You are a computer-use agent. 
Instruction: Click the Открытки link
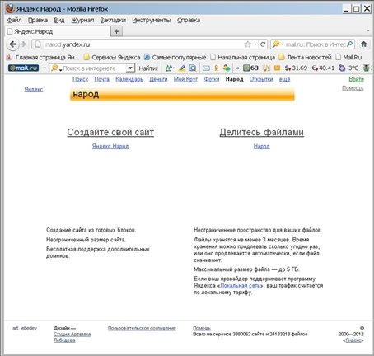261,79
